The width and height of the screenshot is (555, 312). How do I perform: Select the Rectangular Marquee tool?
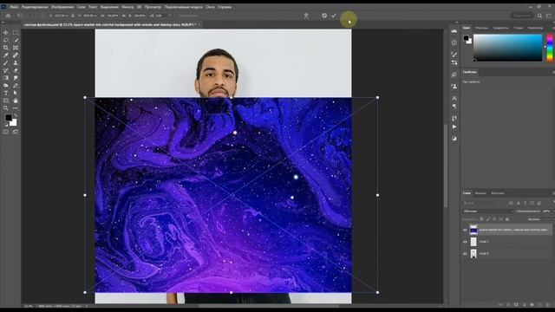pos(16,33)
